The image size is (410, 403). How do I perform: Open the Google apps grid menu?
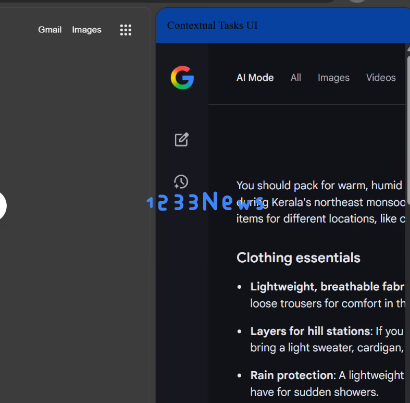[x=126, y=30]
